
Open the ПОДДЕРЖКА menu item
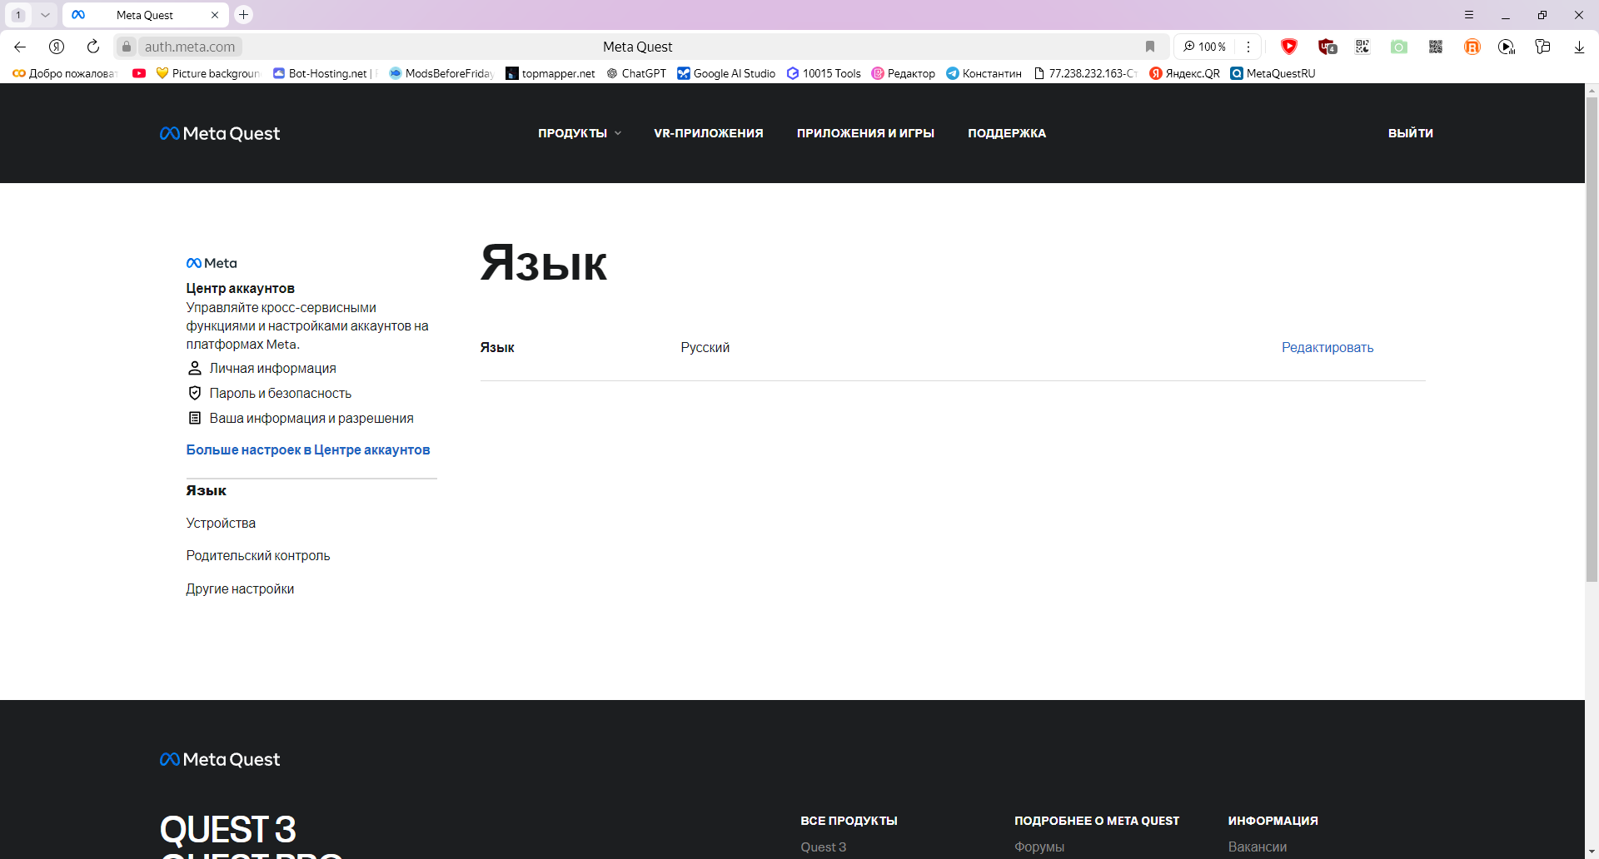click(1007, 133)
